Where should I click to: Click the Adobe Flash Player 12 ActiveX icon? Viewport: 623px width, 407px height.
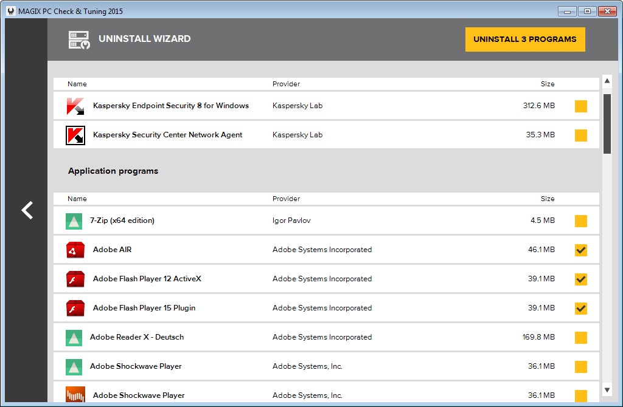74,279
